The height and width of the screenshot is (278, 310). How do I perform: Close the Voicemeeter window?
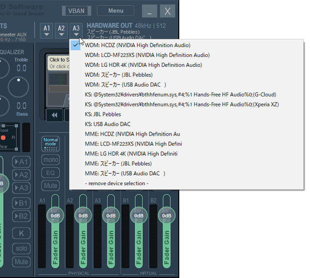coord(167,11)
